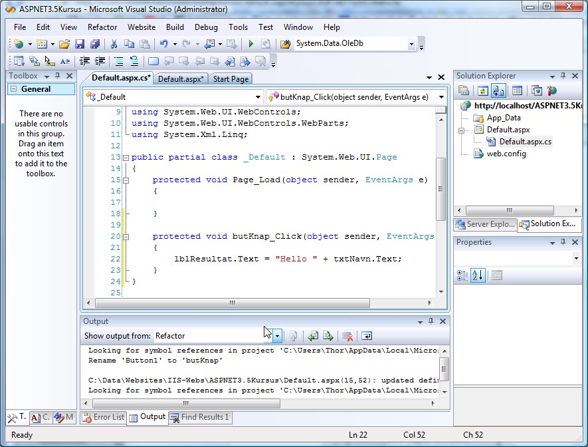Switch to the Server Explorer tab
This screenshot has height=447, width=588.
coord(485,224)
